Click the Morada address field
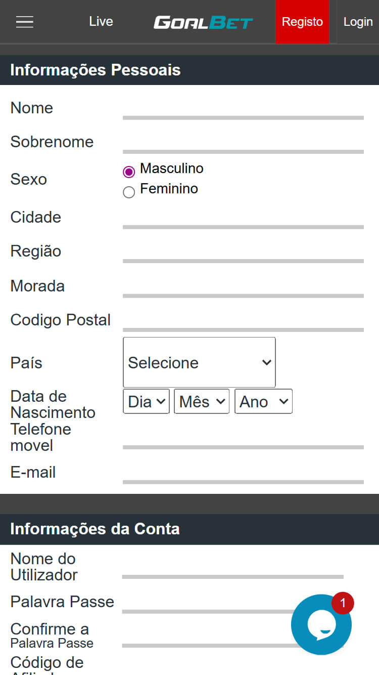 [243, 287]
